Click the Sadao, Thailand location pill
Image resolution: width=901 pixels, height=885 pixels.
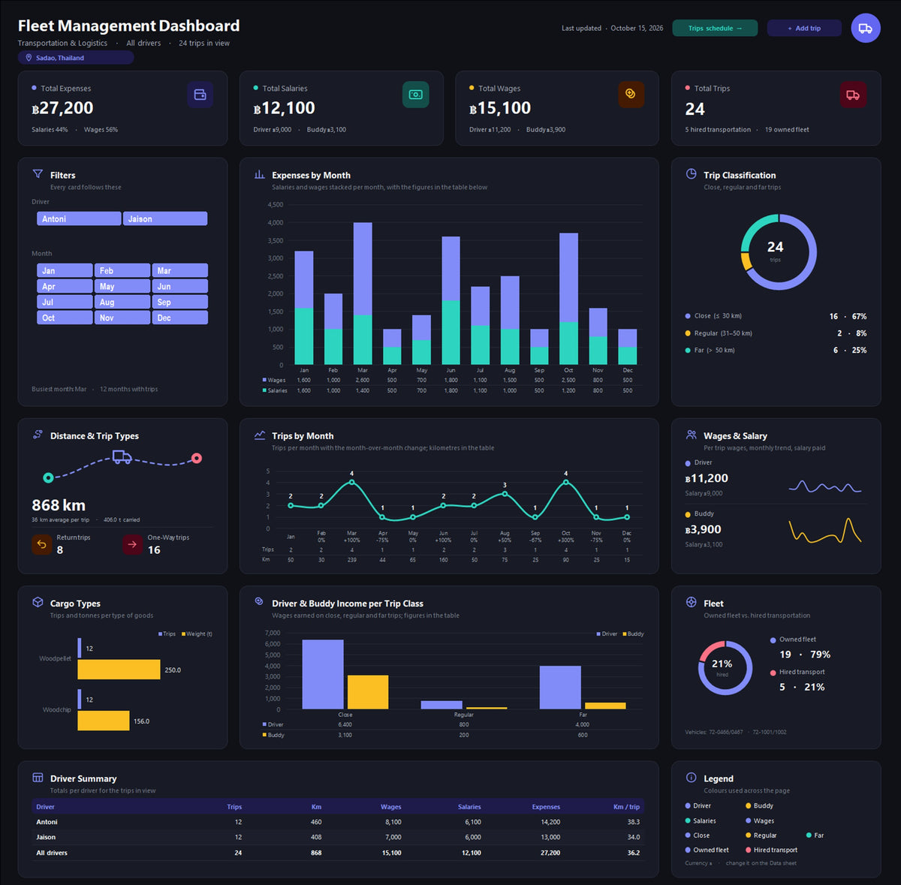(76, 58)
